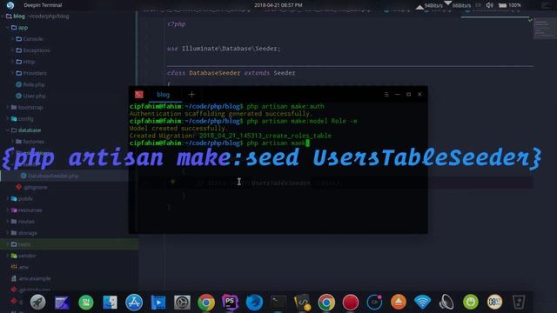The image size is (557, 313).
Task: Click the red record circle in dock
Action: pos(351,303)
